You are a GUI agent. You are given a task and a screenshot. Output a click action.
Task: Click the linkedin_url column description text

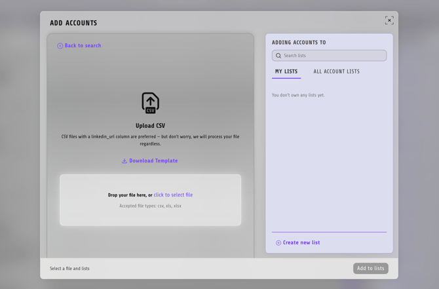pos(150,140)
